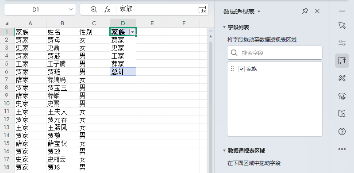Open the map search icon in the sidebar
Screen dimensions: 354x173
coord(342,114)
